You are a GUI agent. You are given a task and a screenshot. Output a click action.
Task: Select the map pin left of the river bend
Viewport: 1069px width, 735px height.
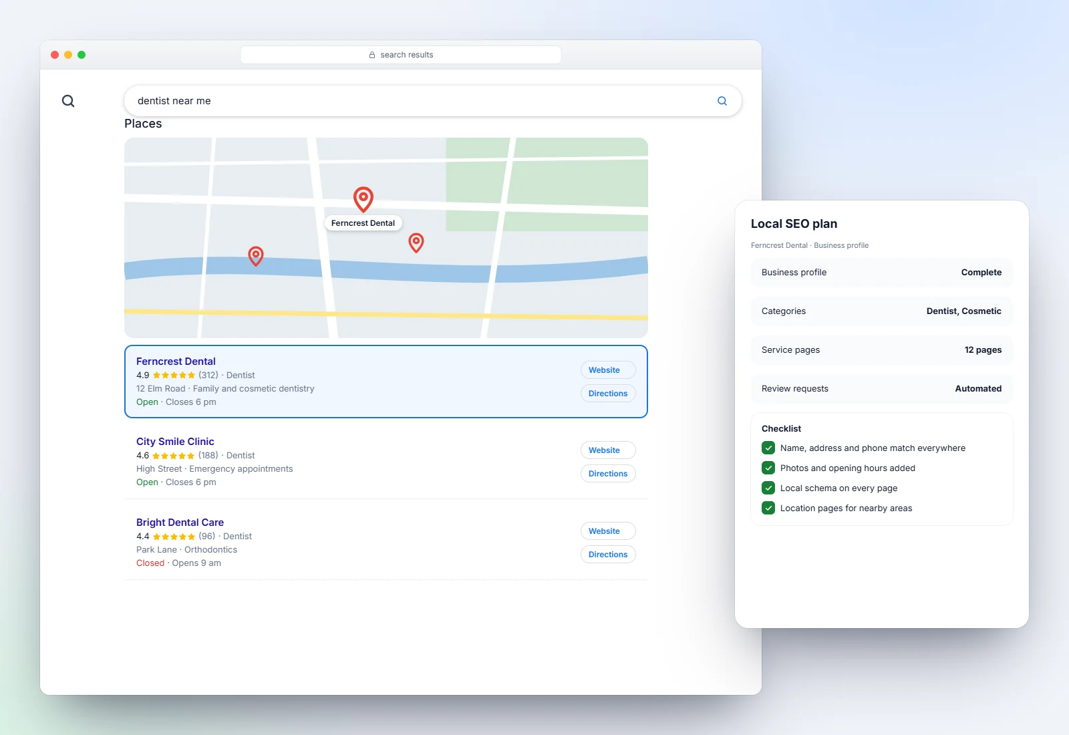point(256,256)
